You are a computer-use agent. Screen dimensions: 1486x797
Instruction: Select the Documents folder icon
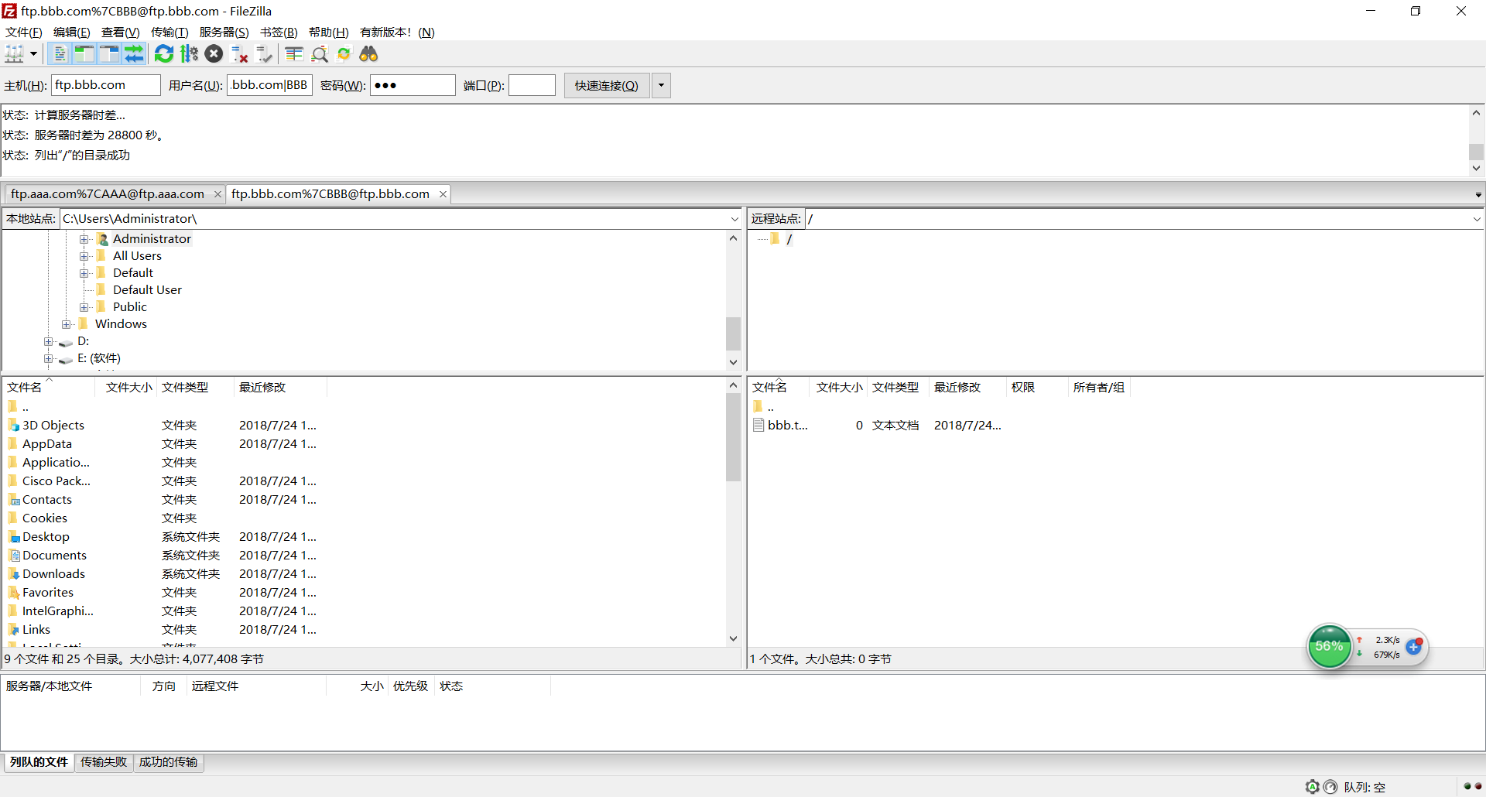[x=13, y=555]
